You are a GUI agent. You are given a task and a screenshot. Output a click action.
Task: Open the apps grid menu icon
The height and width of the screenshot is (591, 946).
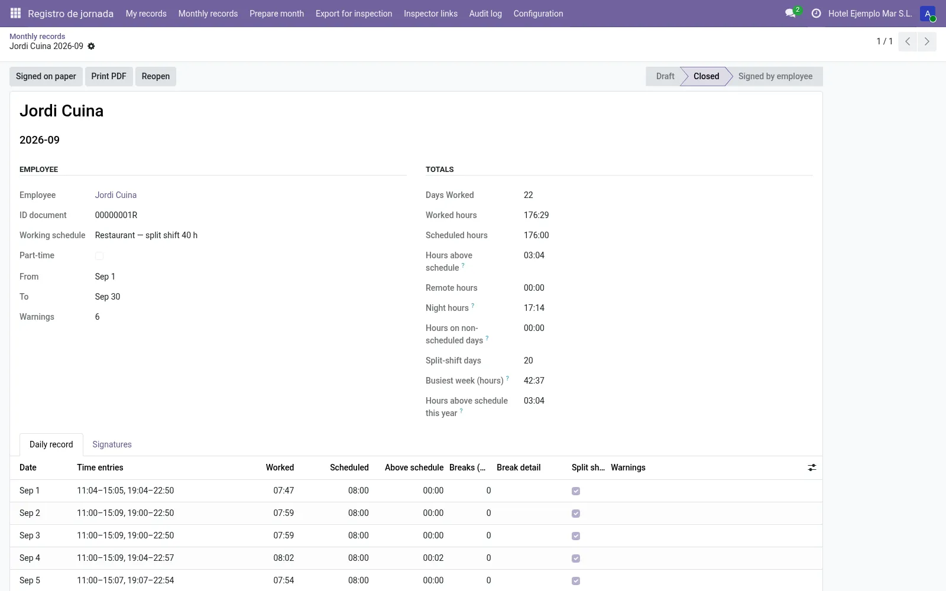pos(16,13)
